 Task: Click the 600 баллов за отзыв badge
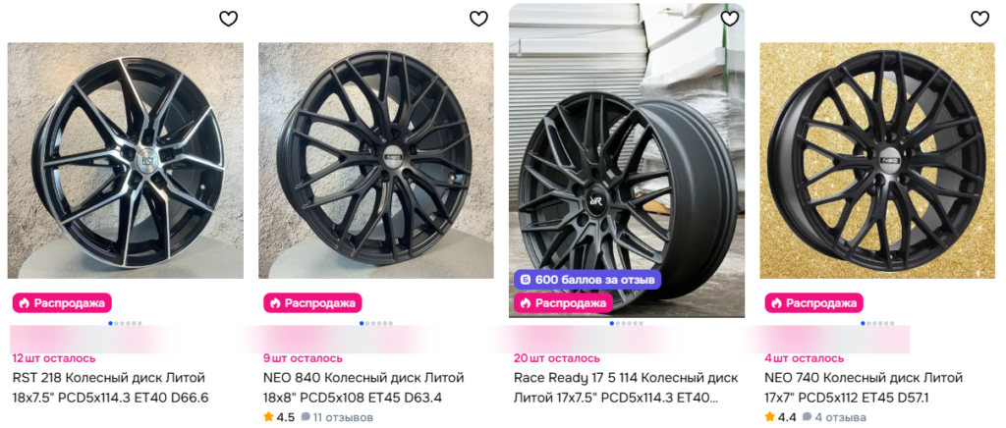[x=587, y=280]
